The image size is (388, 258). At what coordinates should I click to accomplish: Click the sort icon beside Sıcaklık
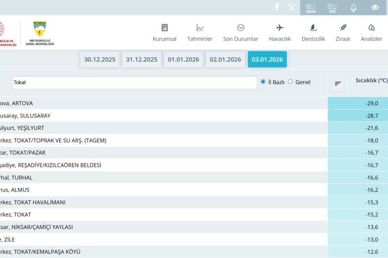point(337,84)
